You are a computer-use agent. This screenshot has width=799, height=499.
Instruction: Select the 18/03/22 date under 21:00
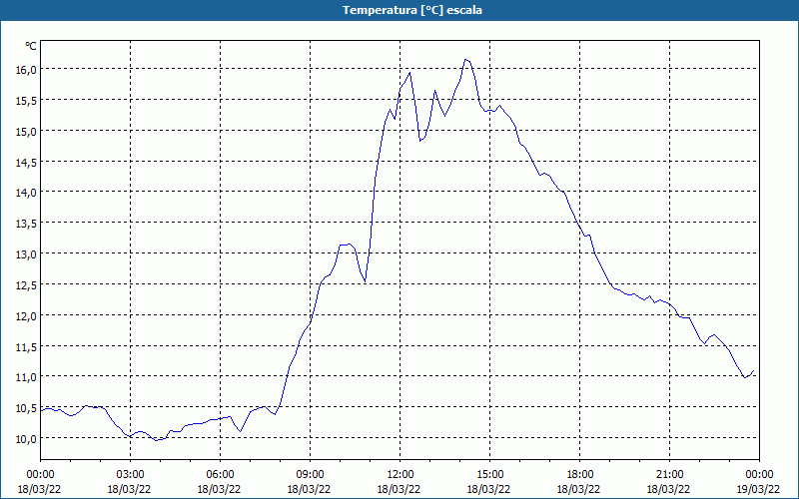pyautogui.click(x=668, y=489)
